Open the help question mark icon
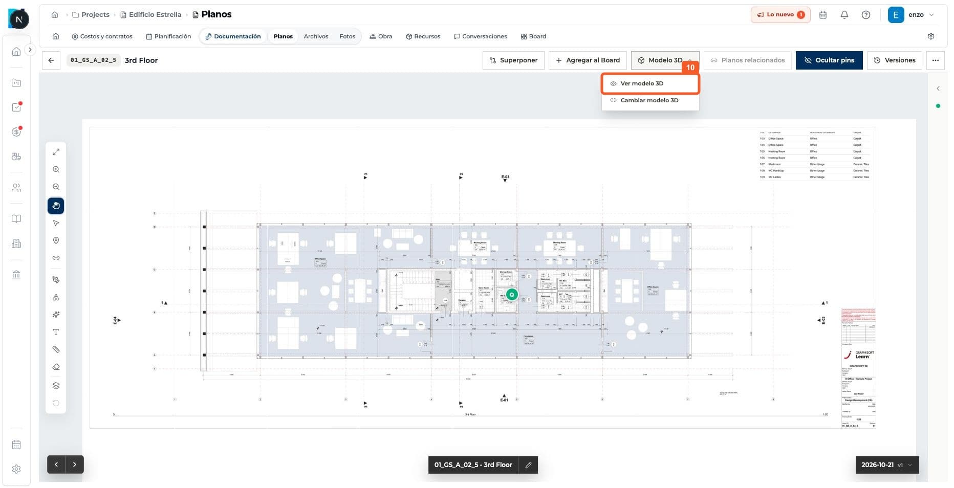Viewport: 954px width, 488px height. [866, 15]
